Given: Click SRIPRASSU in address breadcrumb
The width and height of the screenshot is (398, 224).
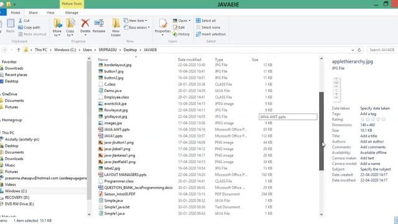Looking at the screenshot, I should 108,50.
